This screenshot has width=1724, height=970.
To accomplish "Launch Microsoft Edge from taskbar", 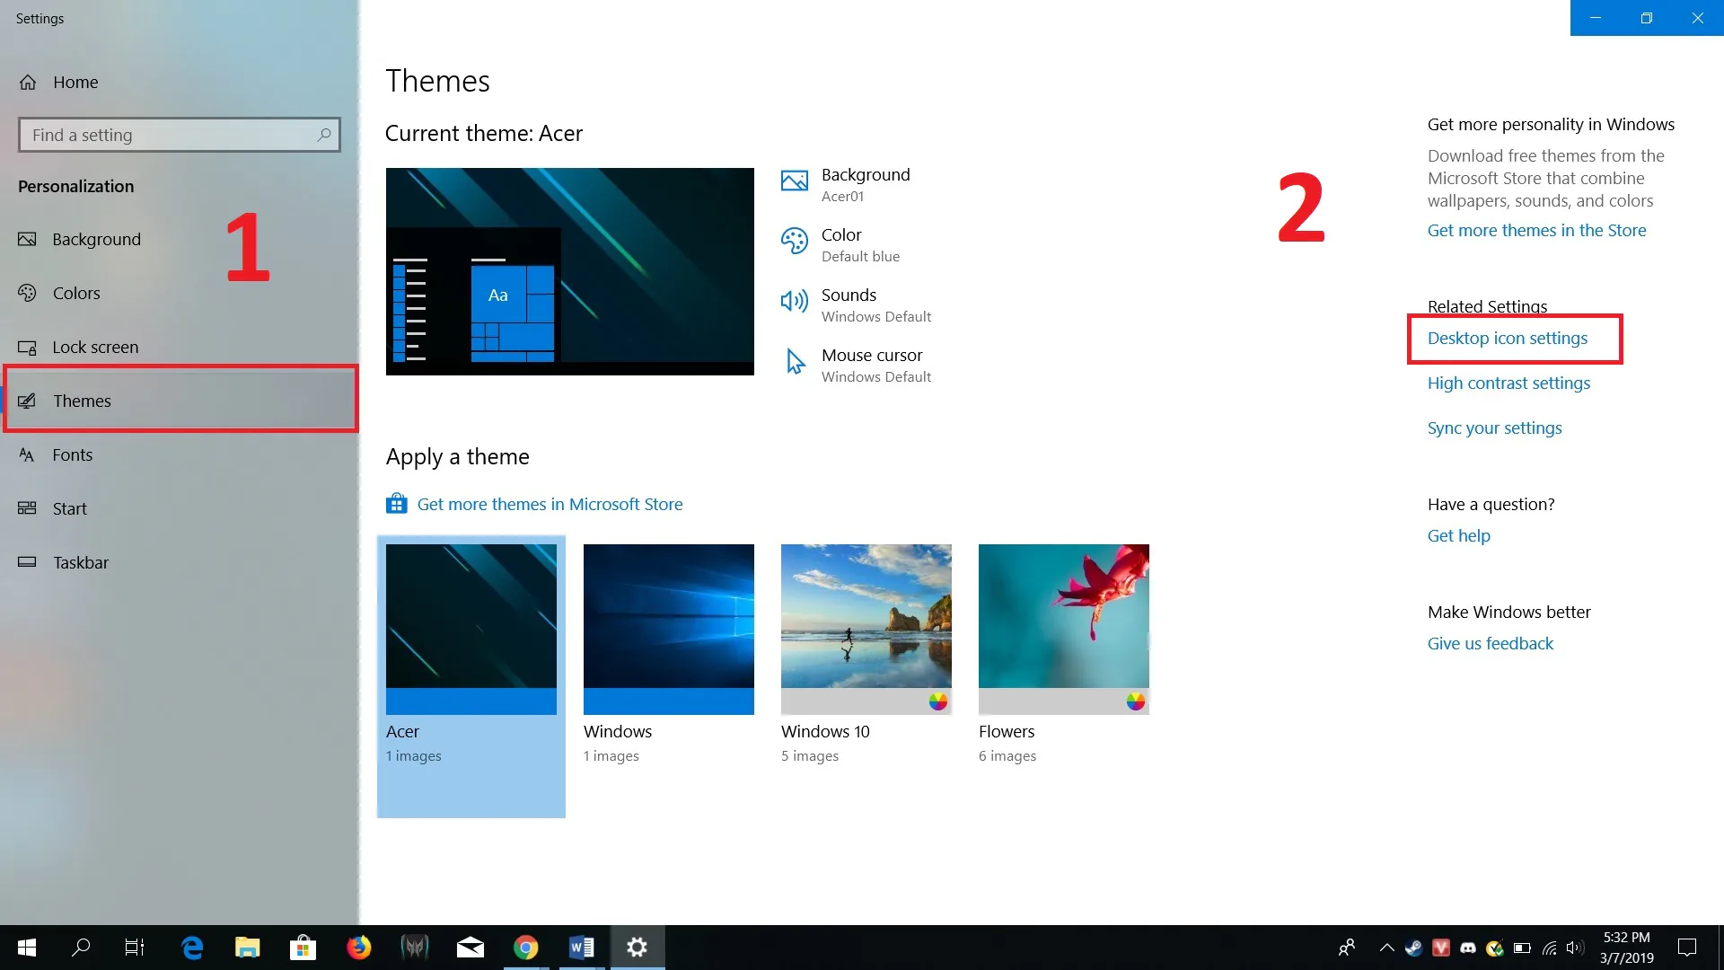I will point(192,948).
